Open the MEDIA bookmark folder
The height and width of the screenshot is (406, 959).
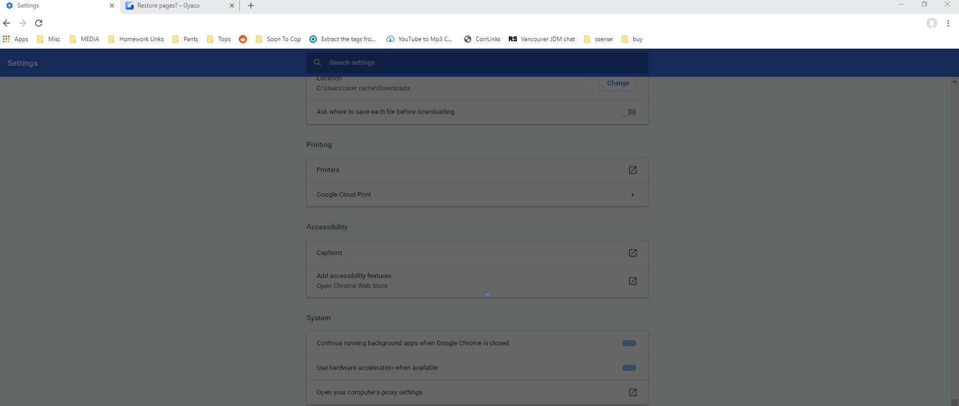pyautogui.click(x=84, y=39)
